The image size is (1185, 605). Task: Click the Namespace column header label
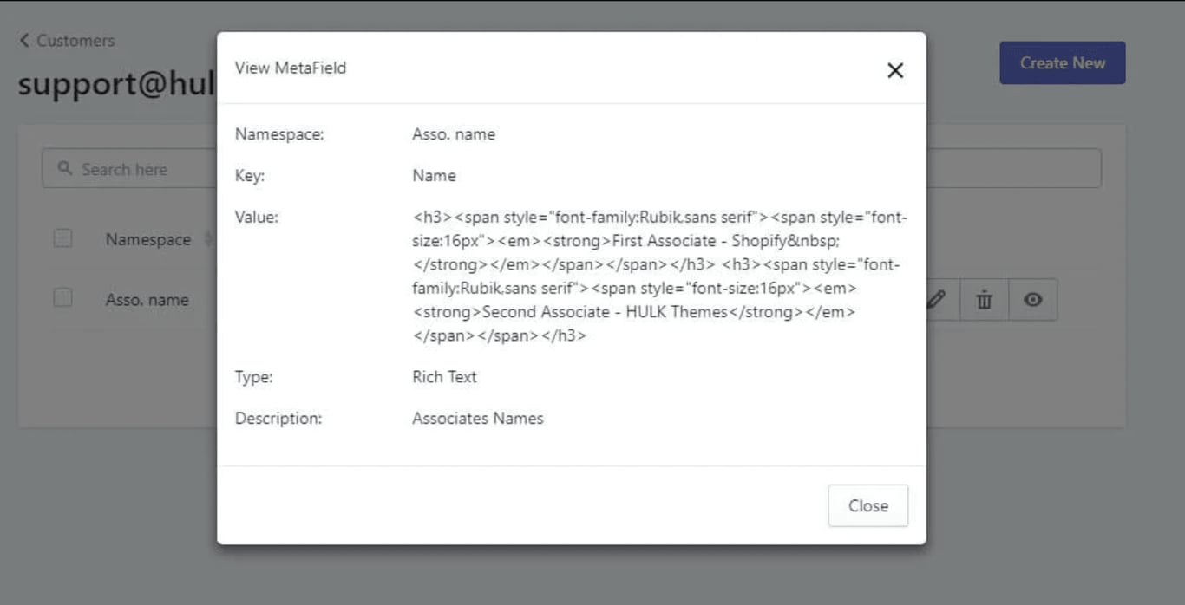tap(147, 239)
